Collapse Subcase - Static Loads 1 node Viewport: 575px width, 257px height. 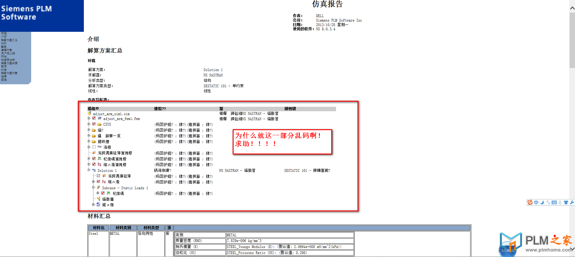pos(93,187)
